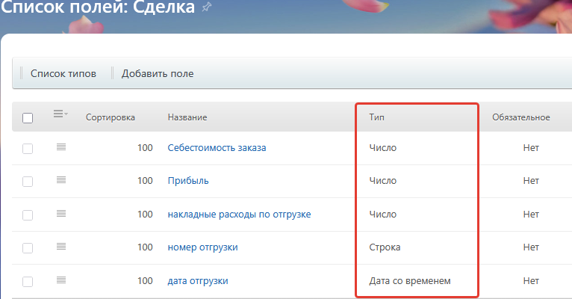The image size is (572, 299).
Task: Click the Список типов toolbar button
Action: 63,73
